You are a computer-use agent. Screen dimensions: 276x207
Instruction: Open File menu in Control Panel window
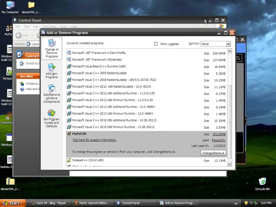[18, 27]
